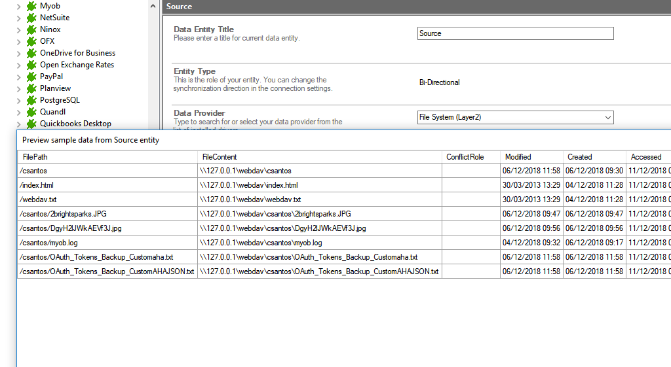Click the OneDrive for Business icon
Image resolution: width=671 pixels, height=367 pixels.
click(x=31, y=53)
